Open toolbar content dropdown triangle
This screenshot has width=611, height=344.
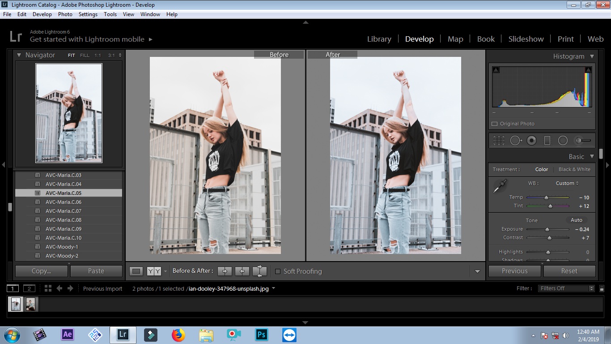477,271
